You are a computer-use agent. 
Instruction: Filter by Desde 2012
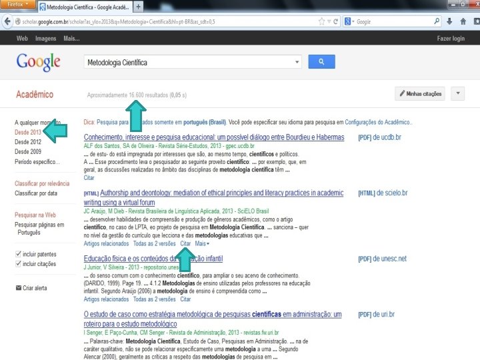[x=28, y=142]
